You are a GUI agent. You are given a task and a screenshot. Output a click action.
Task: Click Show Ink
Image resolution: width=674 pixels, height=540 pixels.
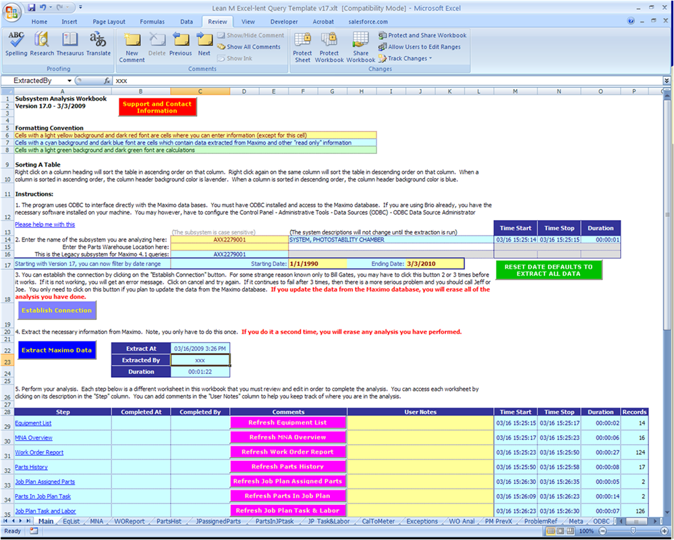click(x=235, y=59)
